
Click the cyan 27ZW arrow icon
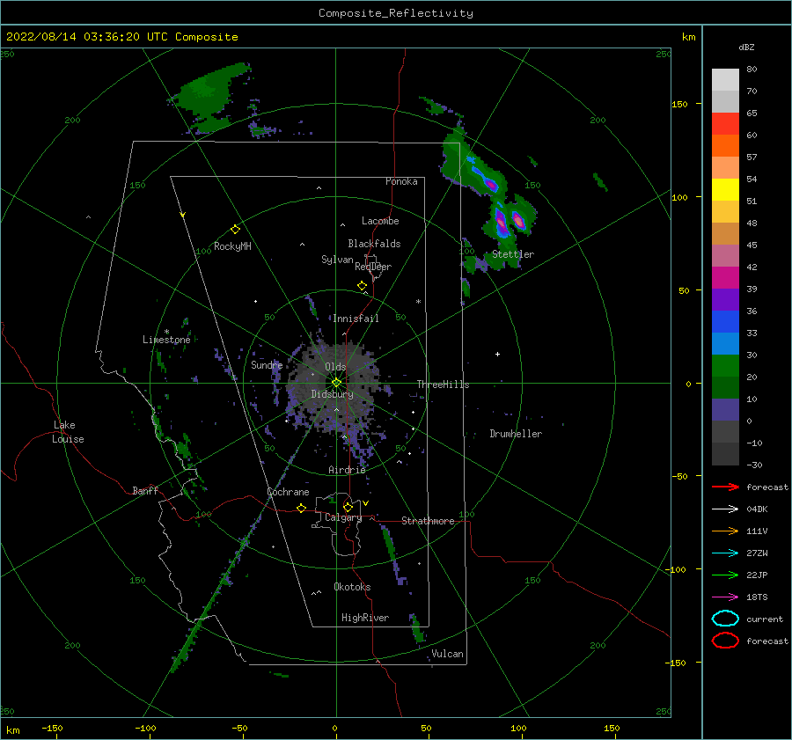725,553
